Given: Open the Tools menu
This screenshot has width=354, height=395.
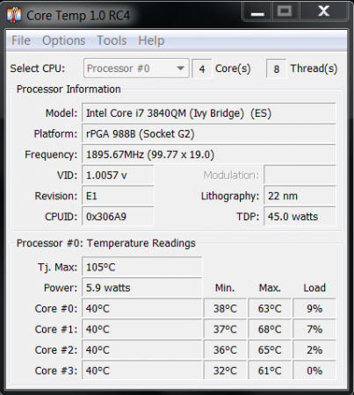Looking at the screenshot, I should (x=112, y=40).
